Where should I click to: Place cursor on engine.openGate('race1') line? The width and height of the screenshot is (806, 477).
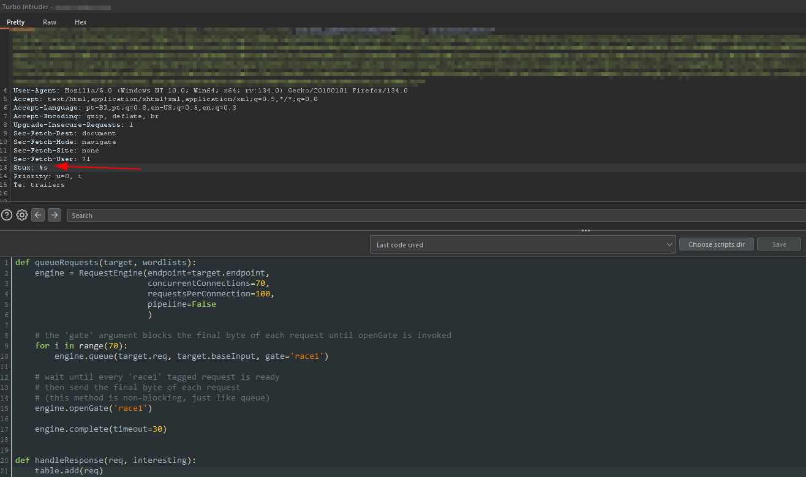tap(93, 408)
